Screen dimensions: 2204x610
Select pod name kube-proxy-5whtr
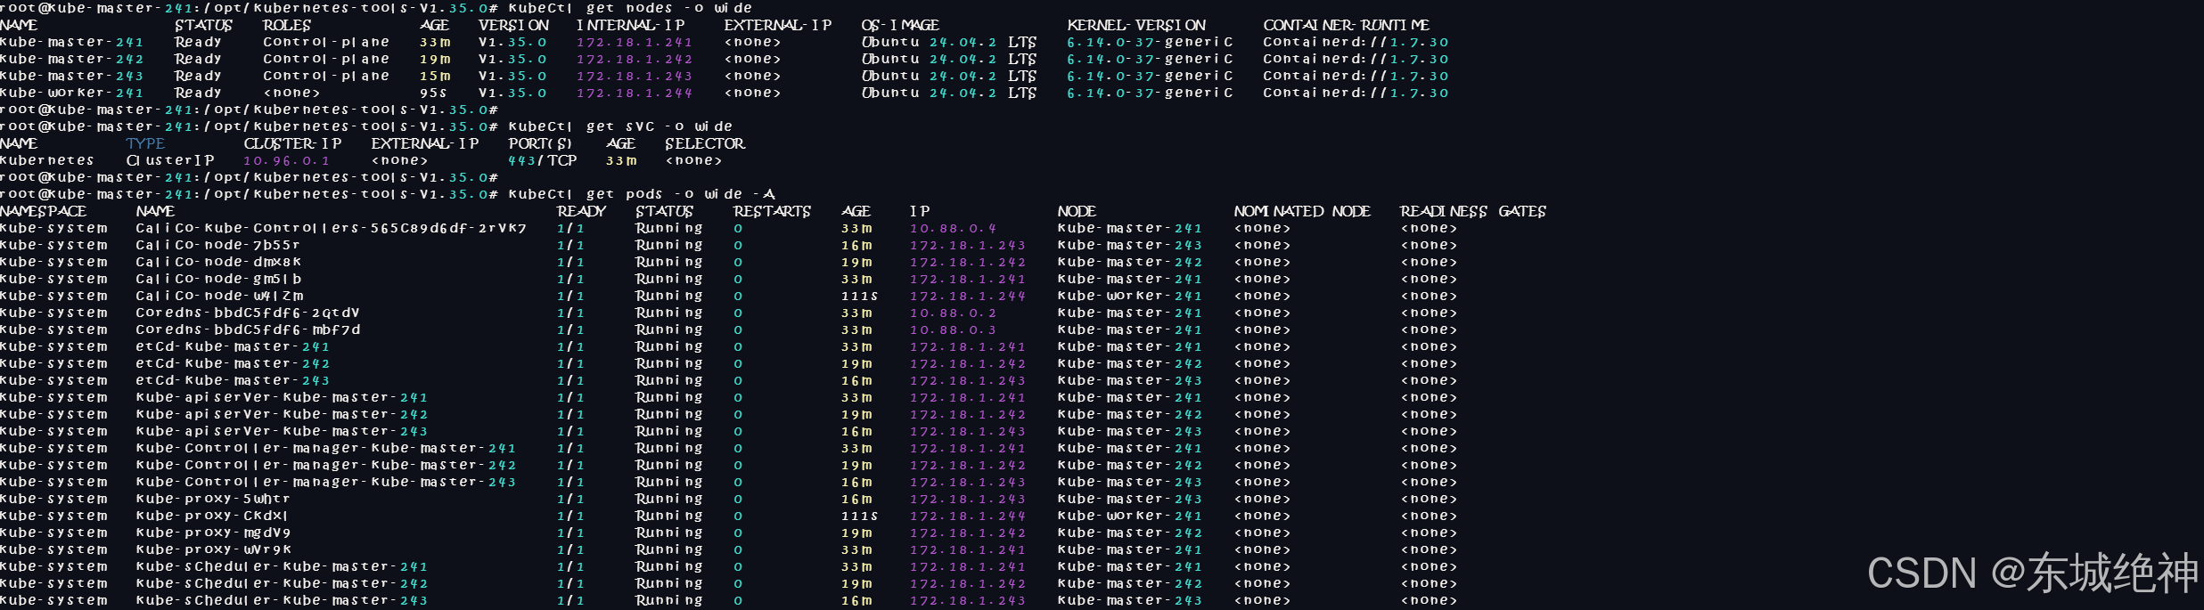(213, 500)
